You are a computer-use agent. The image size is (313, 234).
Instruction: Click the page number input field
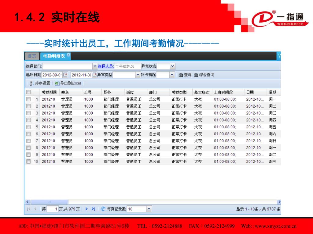[53, 209]
